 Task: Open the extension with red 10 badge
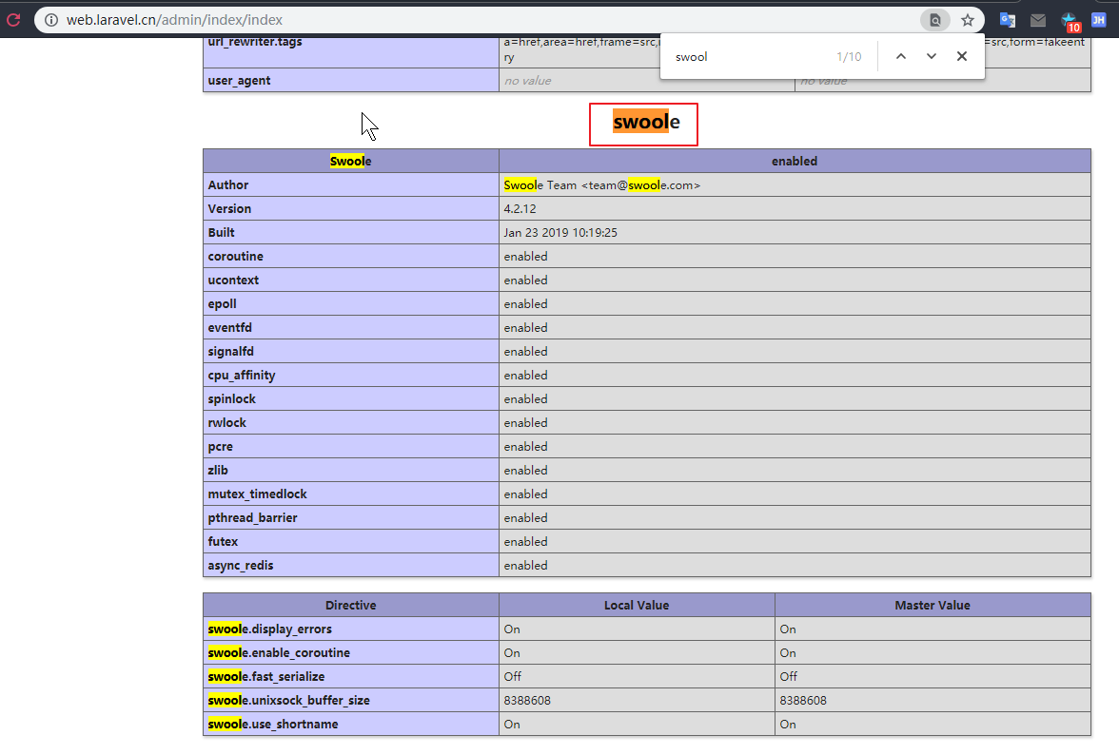(1070, 21)
